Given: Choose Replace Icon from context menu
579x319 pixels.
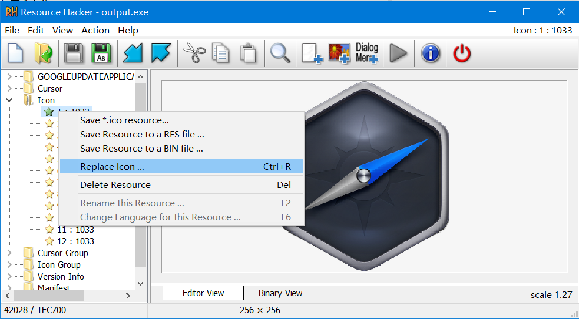Looking at the screenshot, I should 112,167.
